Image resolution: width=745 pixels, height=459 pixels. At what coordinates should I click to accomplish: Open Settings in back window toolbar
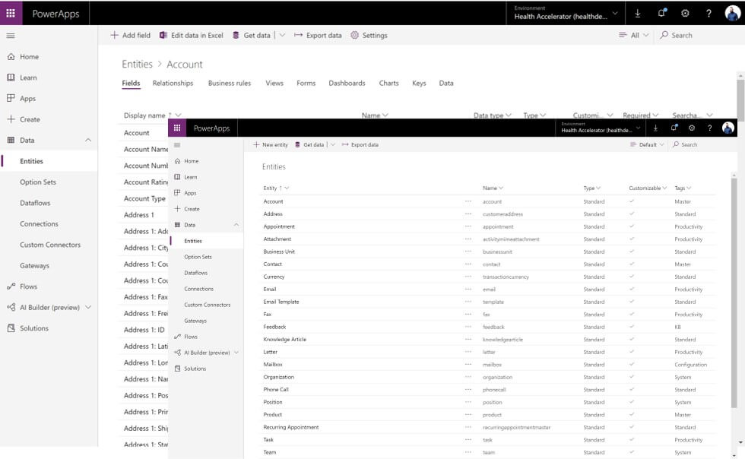coord(369,35)
